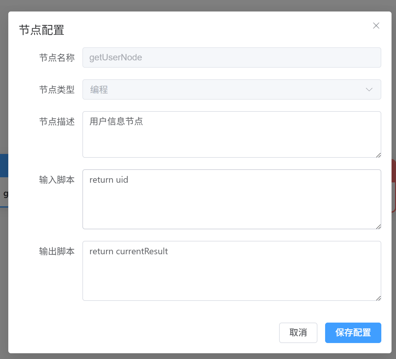This screenshot has width=396, height=359.
Task: Click the resize handle of 节点描述 textarea
Action: tap(378, 155)
